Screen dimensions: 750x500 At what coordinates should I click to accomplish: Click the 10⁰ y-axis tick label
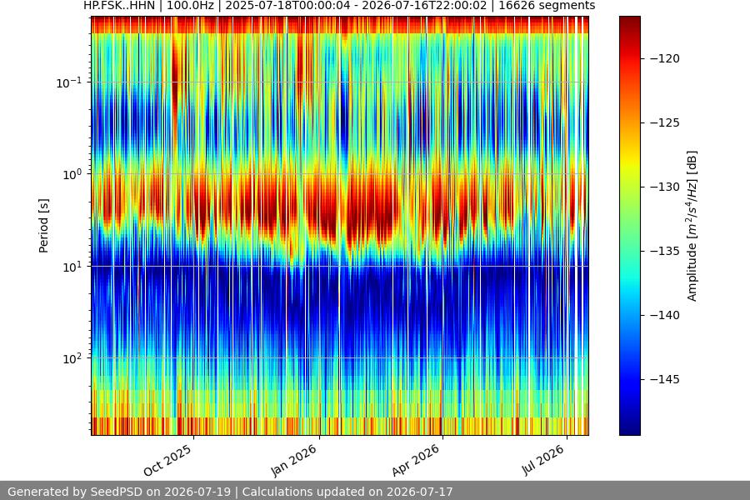(72, 174)
